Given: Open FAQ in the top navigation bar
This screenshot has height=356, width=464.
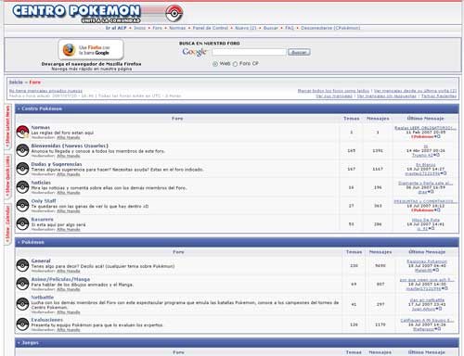Looking at the screenshot, I should [x=290, y=28].
